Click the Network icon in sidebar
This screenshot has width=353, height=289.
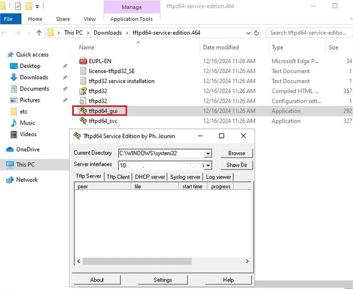click(x=10, y=179)
